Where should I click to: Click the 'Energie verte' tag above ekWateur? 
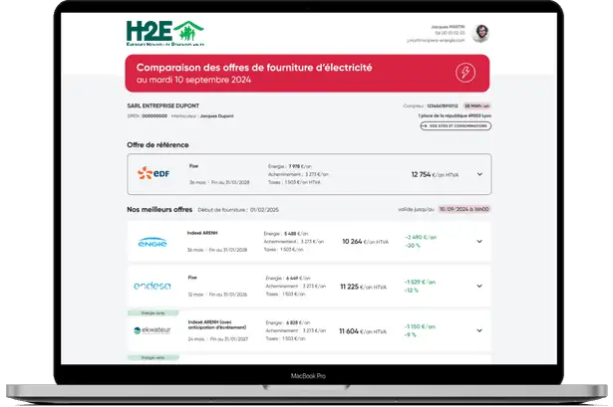coord(153,312)
